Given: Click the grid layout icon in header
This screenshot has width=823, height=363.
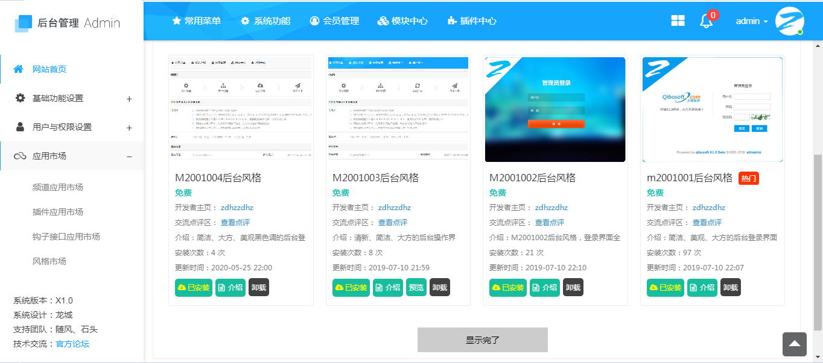Looking at the screenshot, I should [678, 21].
